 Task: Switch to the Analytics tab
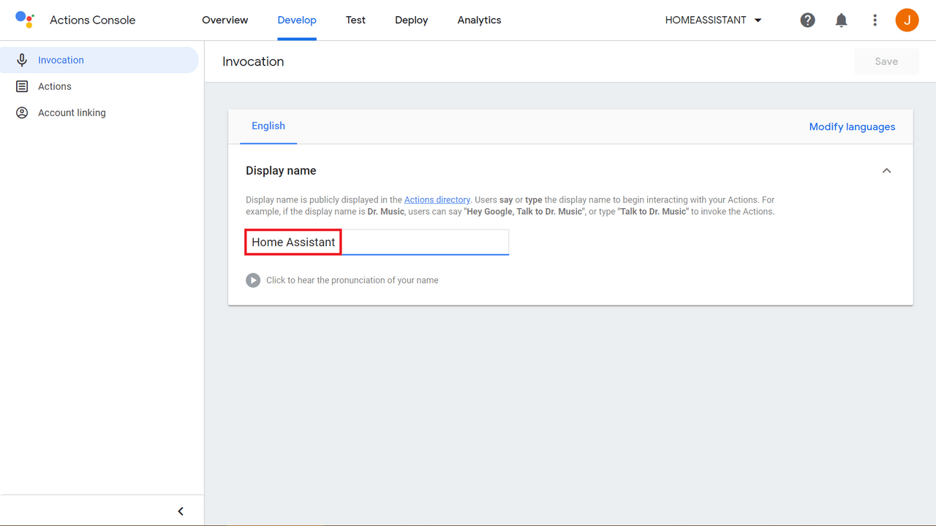click(479, 20)
